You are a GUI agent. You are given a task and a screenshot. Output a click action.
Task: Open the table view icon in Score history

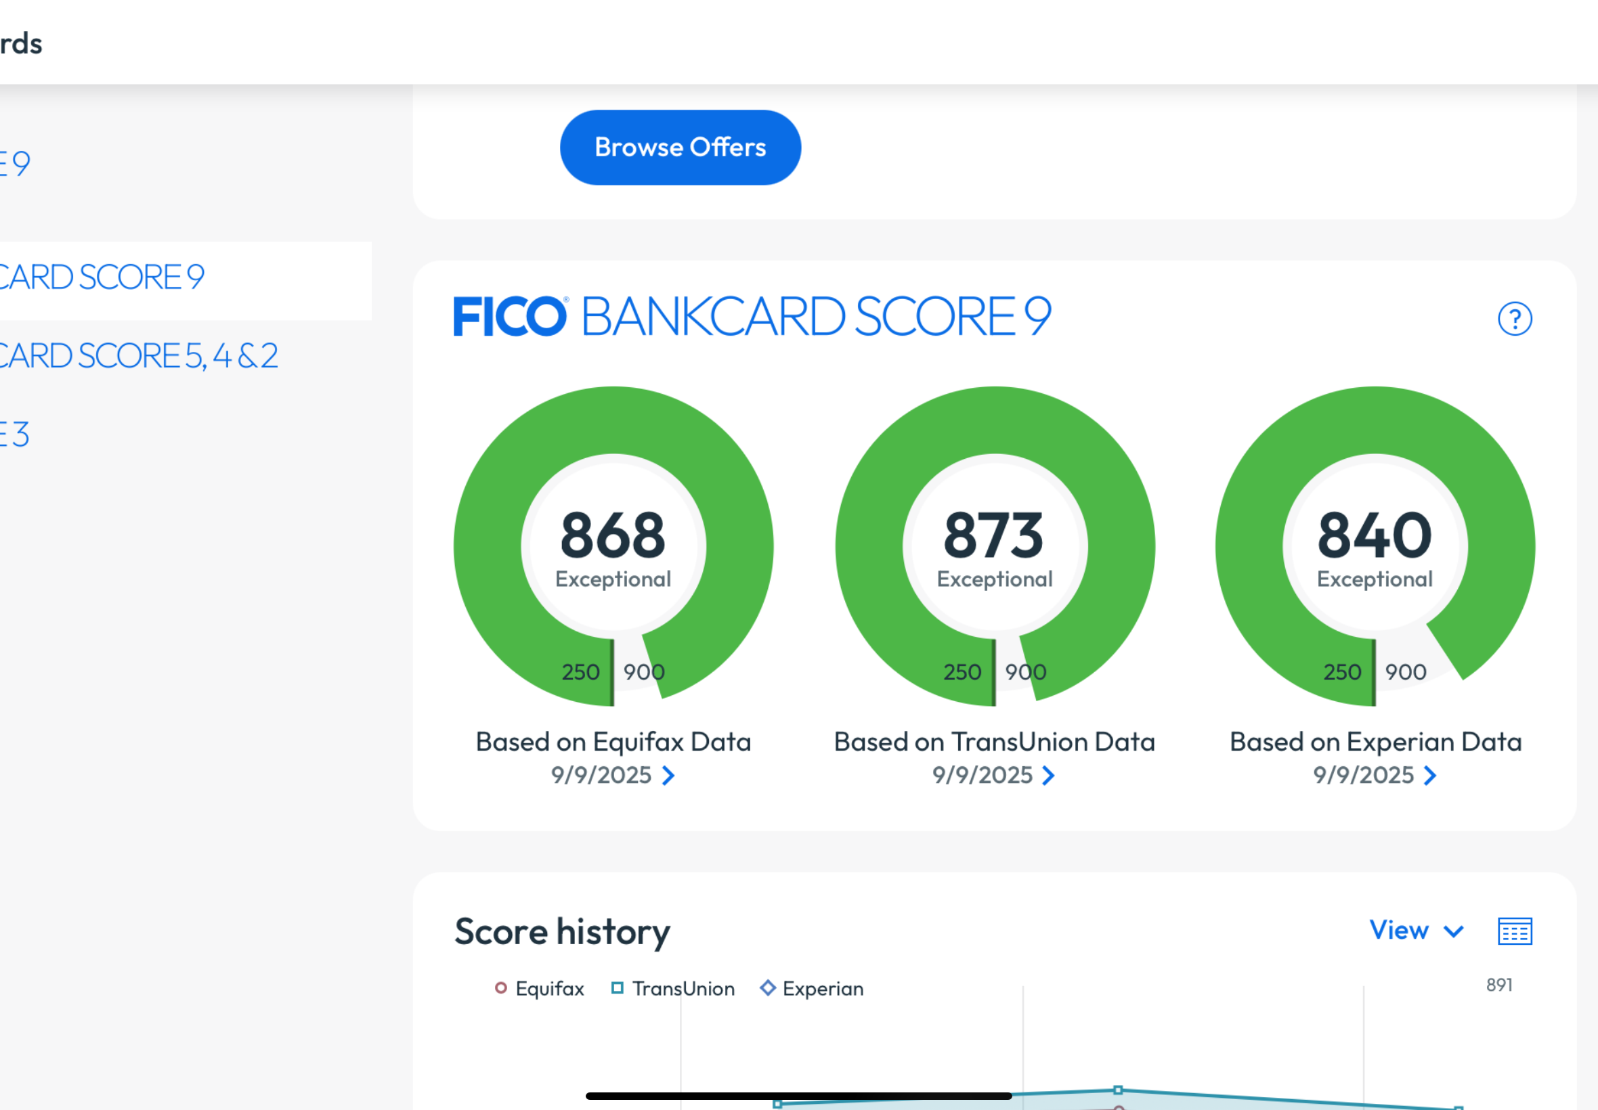point(1515,931)
